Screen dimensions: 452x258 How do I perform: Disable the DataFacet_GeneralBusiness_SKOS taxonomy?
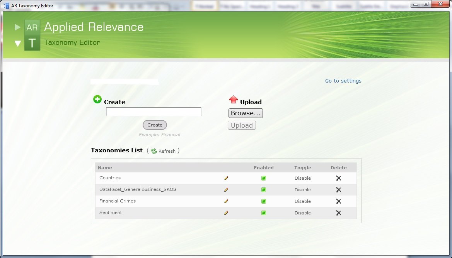tap(303, 190)
